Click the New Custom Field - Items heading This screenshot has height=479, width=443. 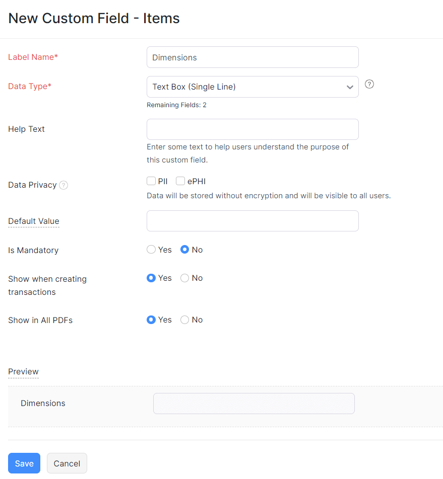pos(94,18)
